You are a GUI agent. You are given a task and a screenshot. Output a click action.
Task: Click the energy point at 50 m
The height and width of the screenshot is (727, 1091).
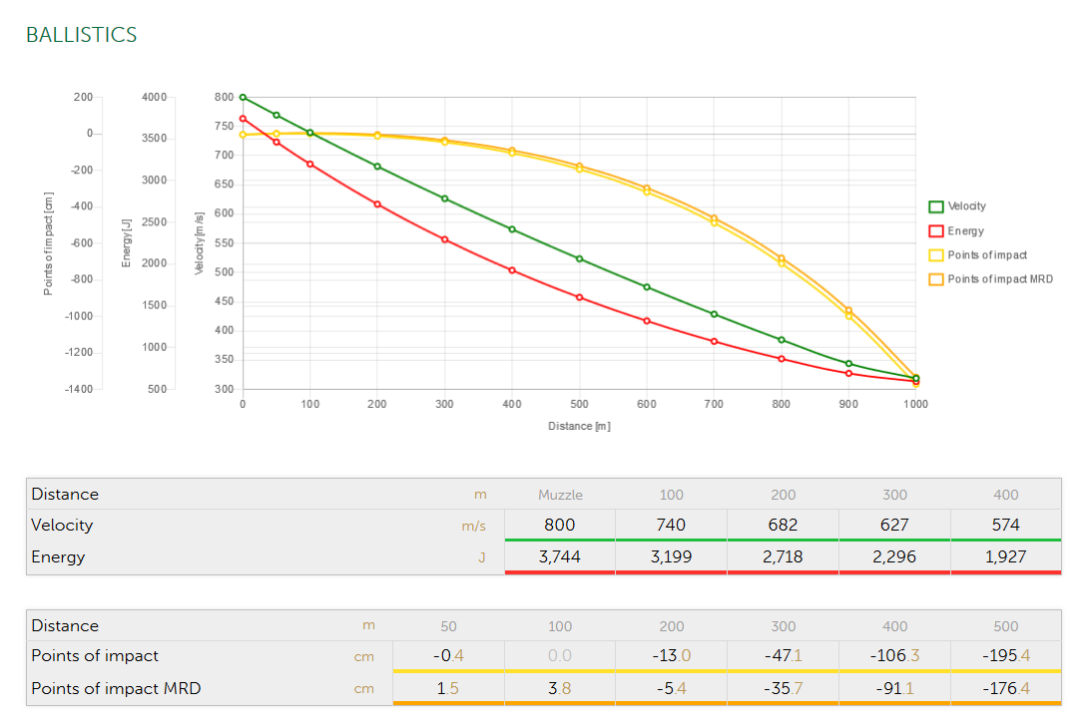pos(276,142)
